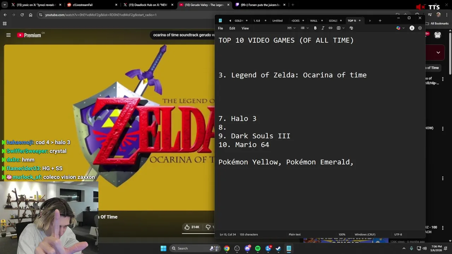Viewport: 452px width, 254px height.
Task: Open All Bookmarks folder
Action: 437,24
